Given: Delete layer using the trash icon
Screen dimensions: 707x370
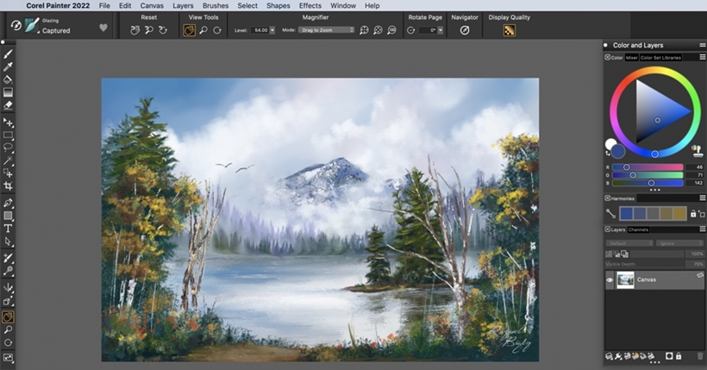Looking at the screenshot, I should tap(700, 356).
